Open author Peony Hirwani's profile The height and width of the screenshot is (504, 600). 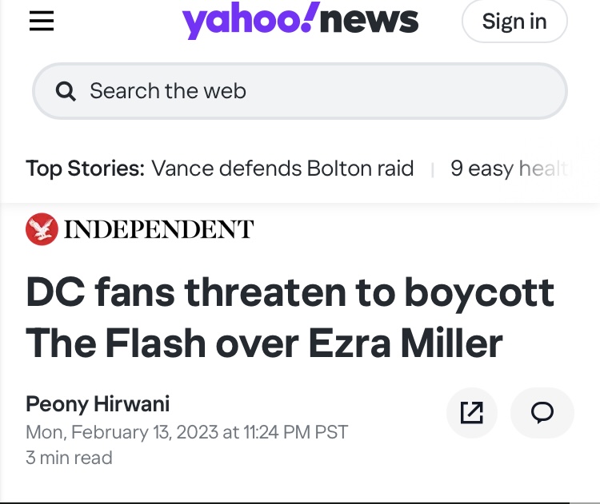[x=98, y=403]
